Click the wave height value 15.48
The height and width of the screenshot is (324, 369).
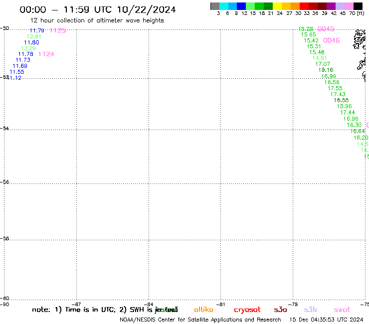pyautogui.click(x=317, y=52)
